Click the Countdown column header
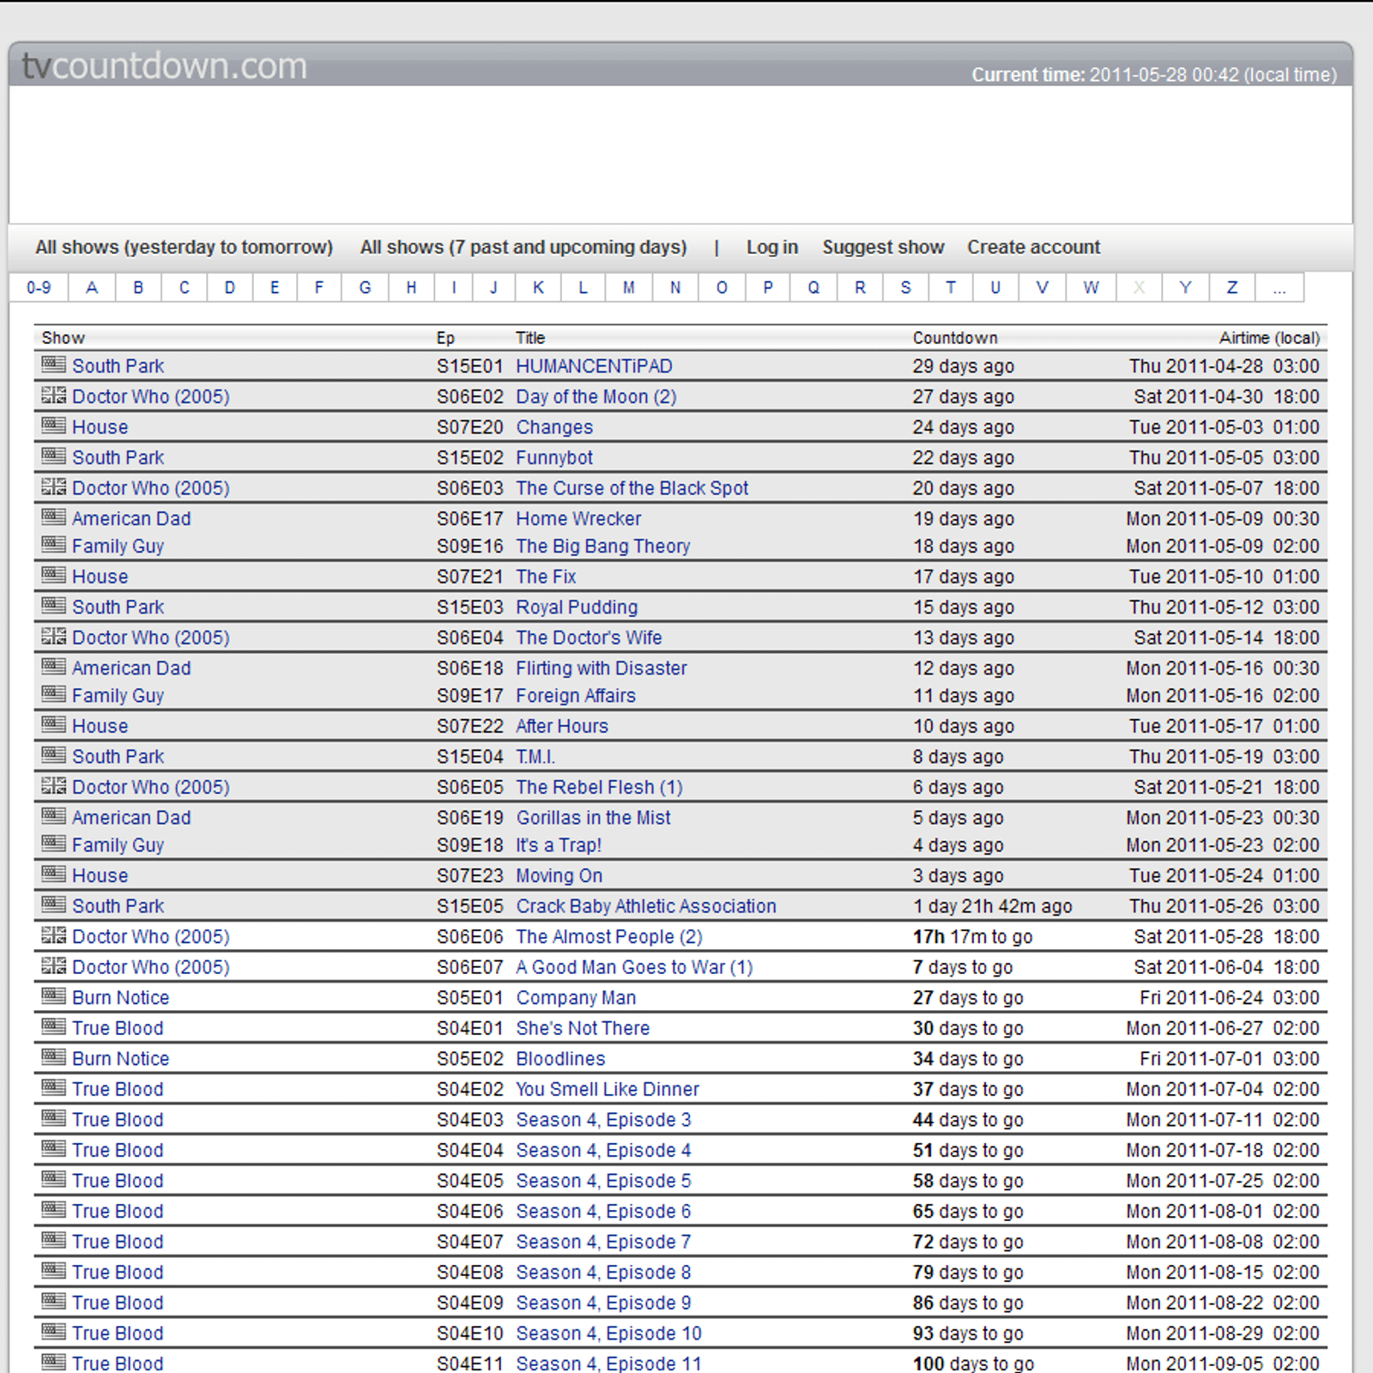Screen dimensions: 1373x1373 (x=954, y=338)
